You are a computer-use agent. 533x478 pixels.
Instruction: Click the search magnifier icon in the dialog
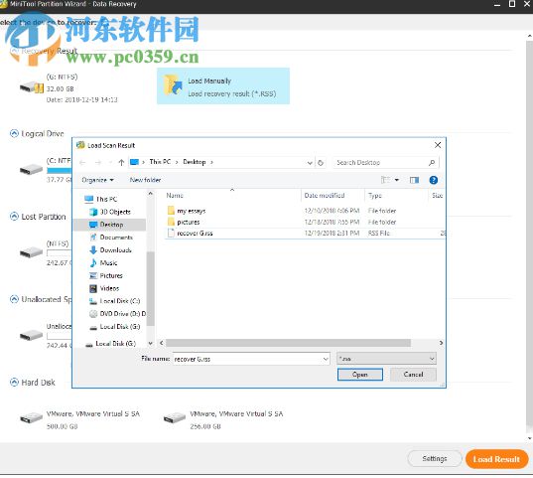[x=432, y=163]
